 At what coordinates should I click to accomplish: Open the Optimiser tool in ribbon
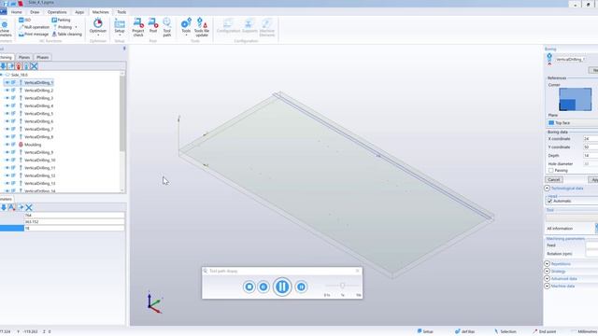point(98,26)
